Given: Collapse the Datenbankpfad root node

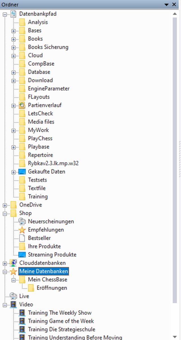Looking at the screenshot, I should click(x=5, y=14).
